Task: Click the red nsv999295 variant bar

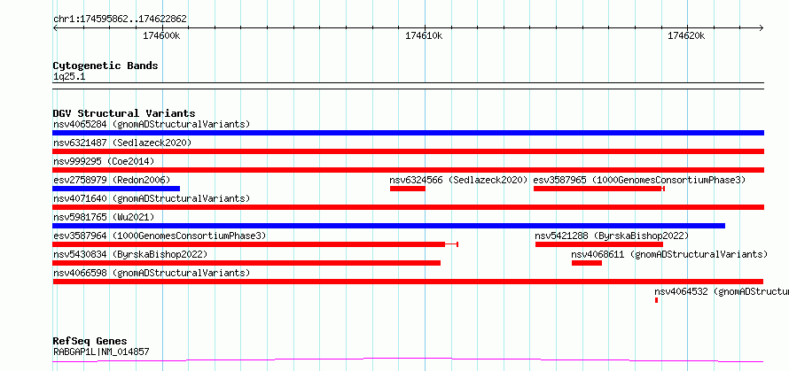Action: [408, 170]
